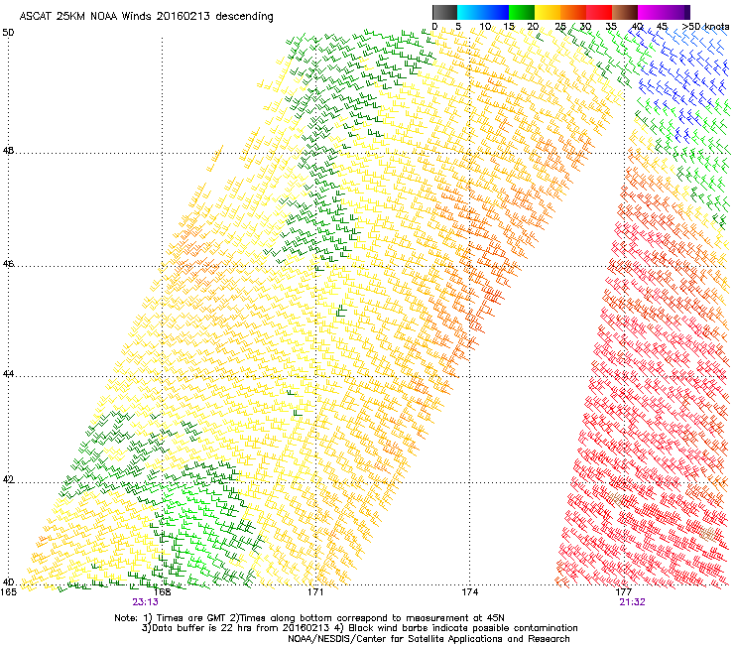Click the "10" label under the color bar
Screen dimensions: 734x645
[485, 27]
